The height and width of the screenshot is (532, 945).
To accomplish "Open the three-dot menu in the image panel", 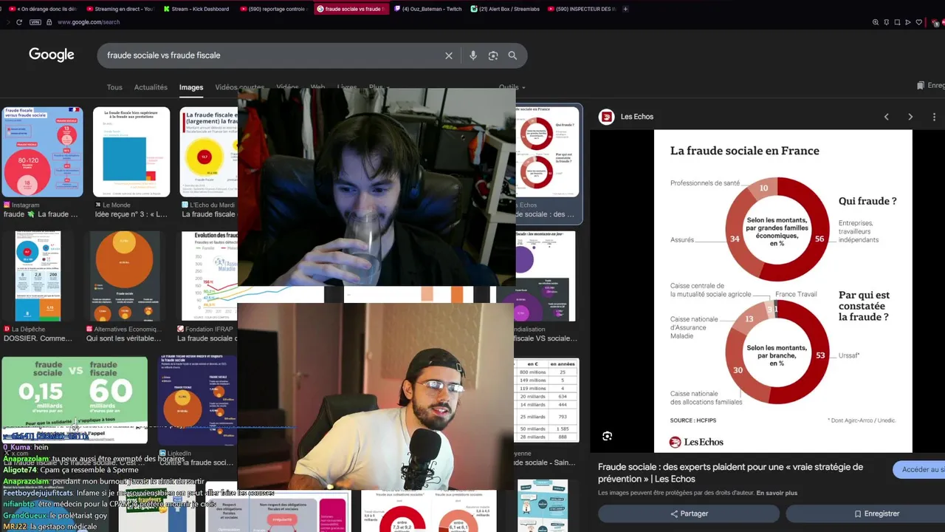I will (x=934, y=117).
